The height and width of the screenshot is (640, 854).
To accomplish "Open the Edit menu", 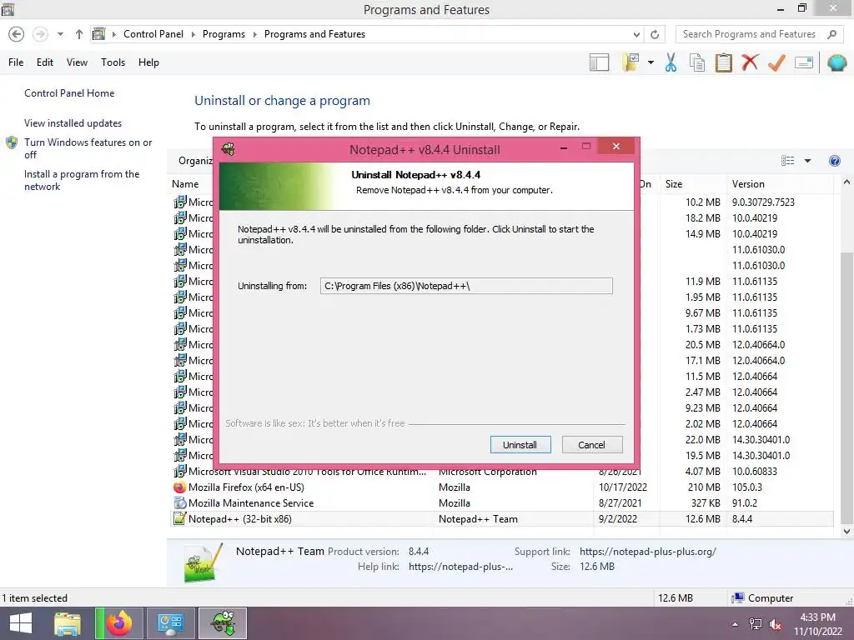I will 45,62.
